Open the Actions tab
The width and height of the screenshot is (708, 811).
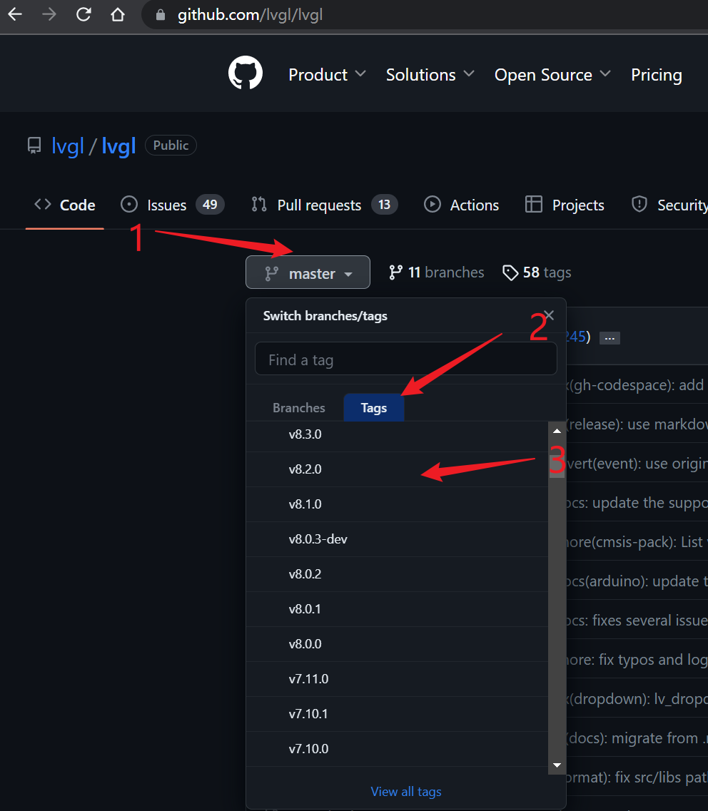(x=461, y=205)
